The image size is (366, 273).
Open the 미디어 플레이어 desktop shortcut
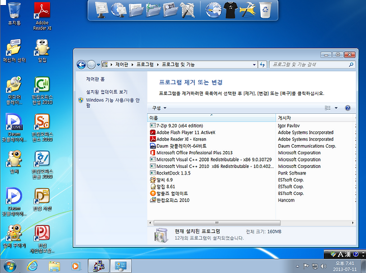pos(14,90)
